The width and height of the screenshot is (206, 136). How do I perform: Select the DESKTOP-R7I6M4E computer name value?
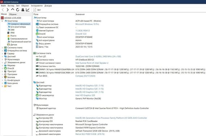point(84,37)
